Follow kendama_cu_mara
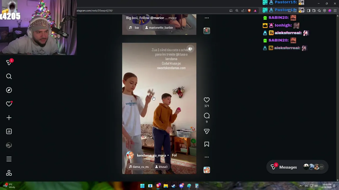The width and height of the screenshot is (339, 190). [x=174, y=155]
